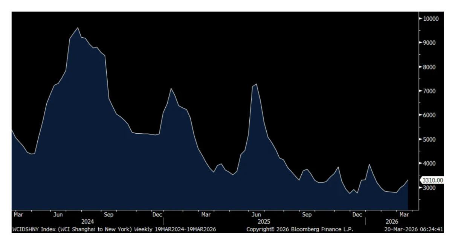Select the 2026 year label on x-axis
Screen dimensions: 452x241
(x=392, y=222)
